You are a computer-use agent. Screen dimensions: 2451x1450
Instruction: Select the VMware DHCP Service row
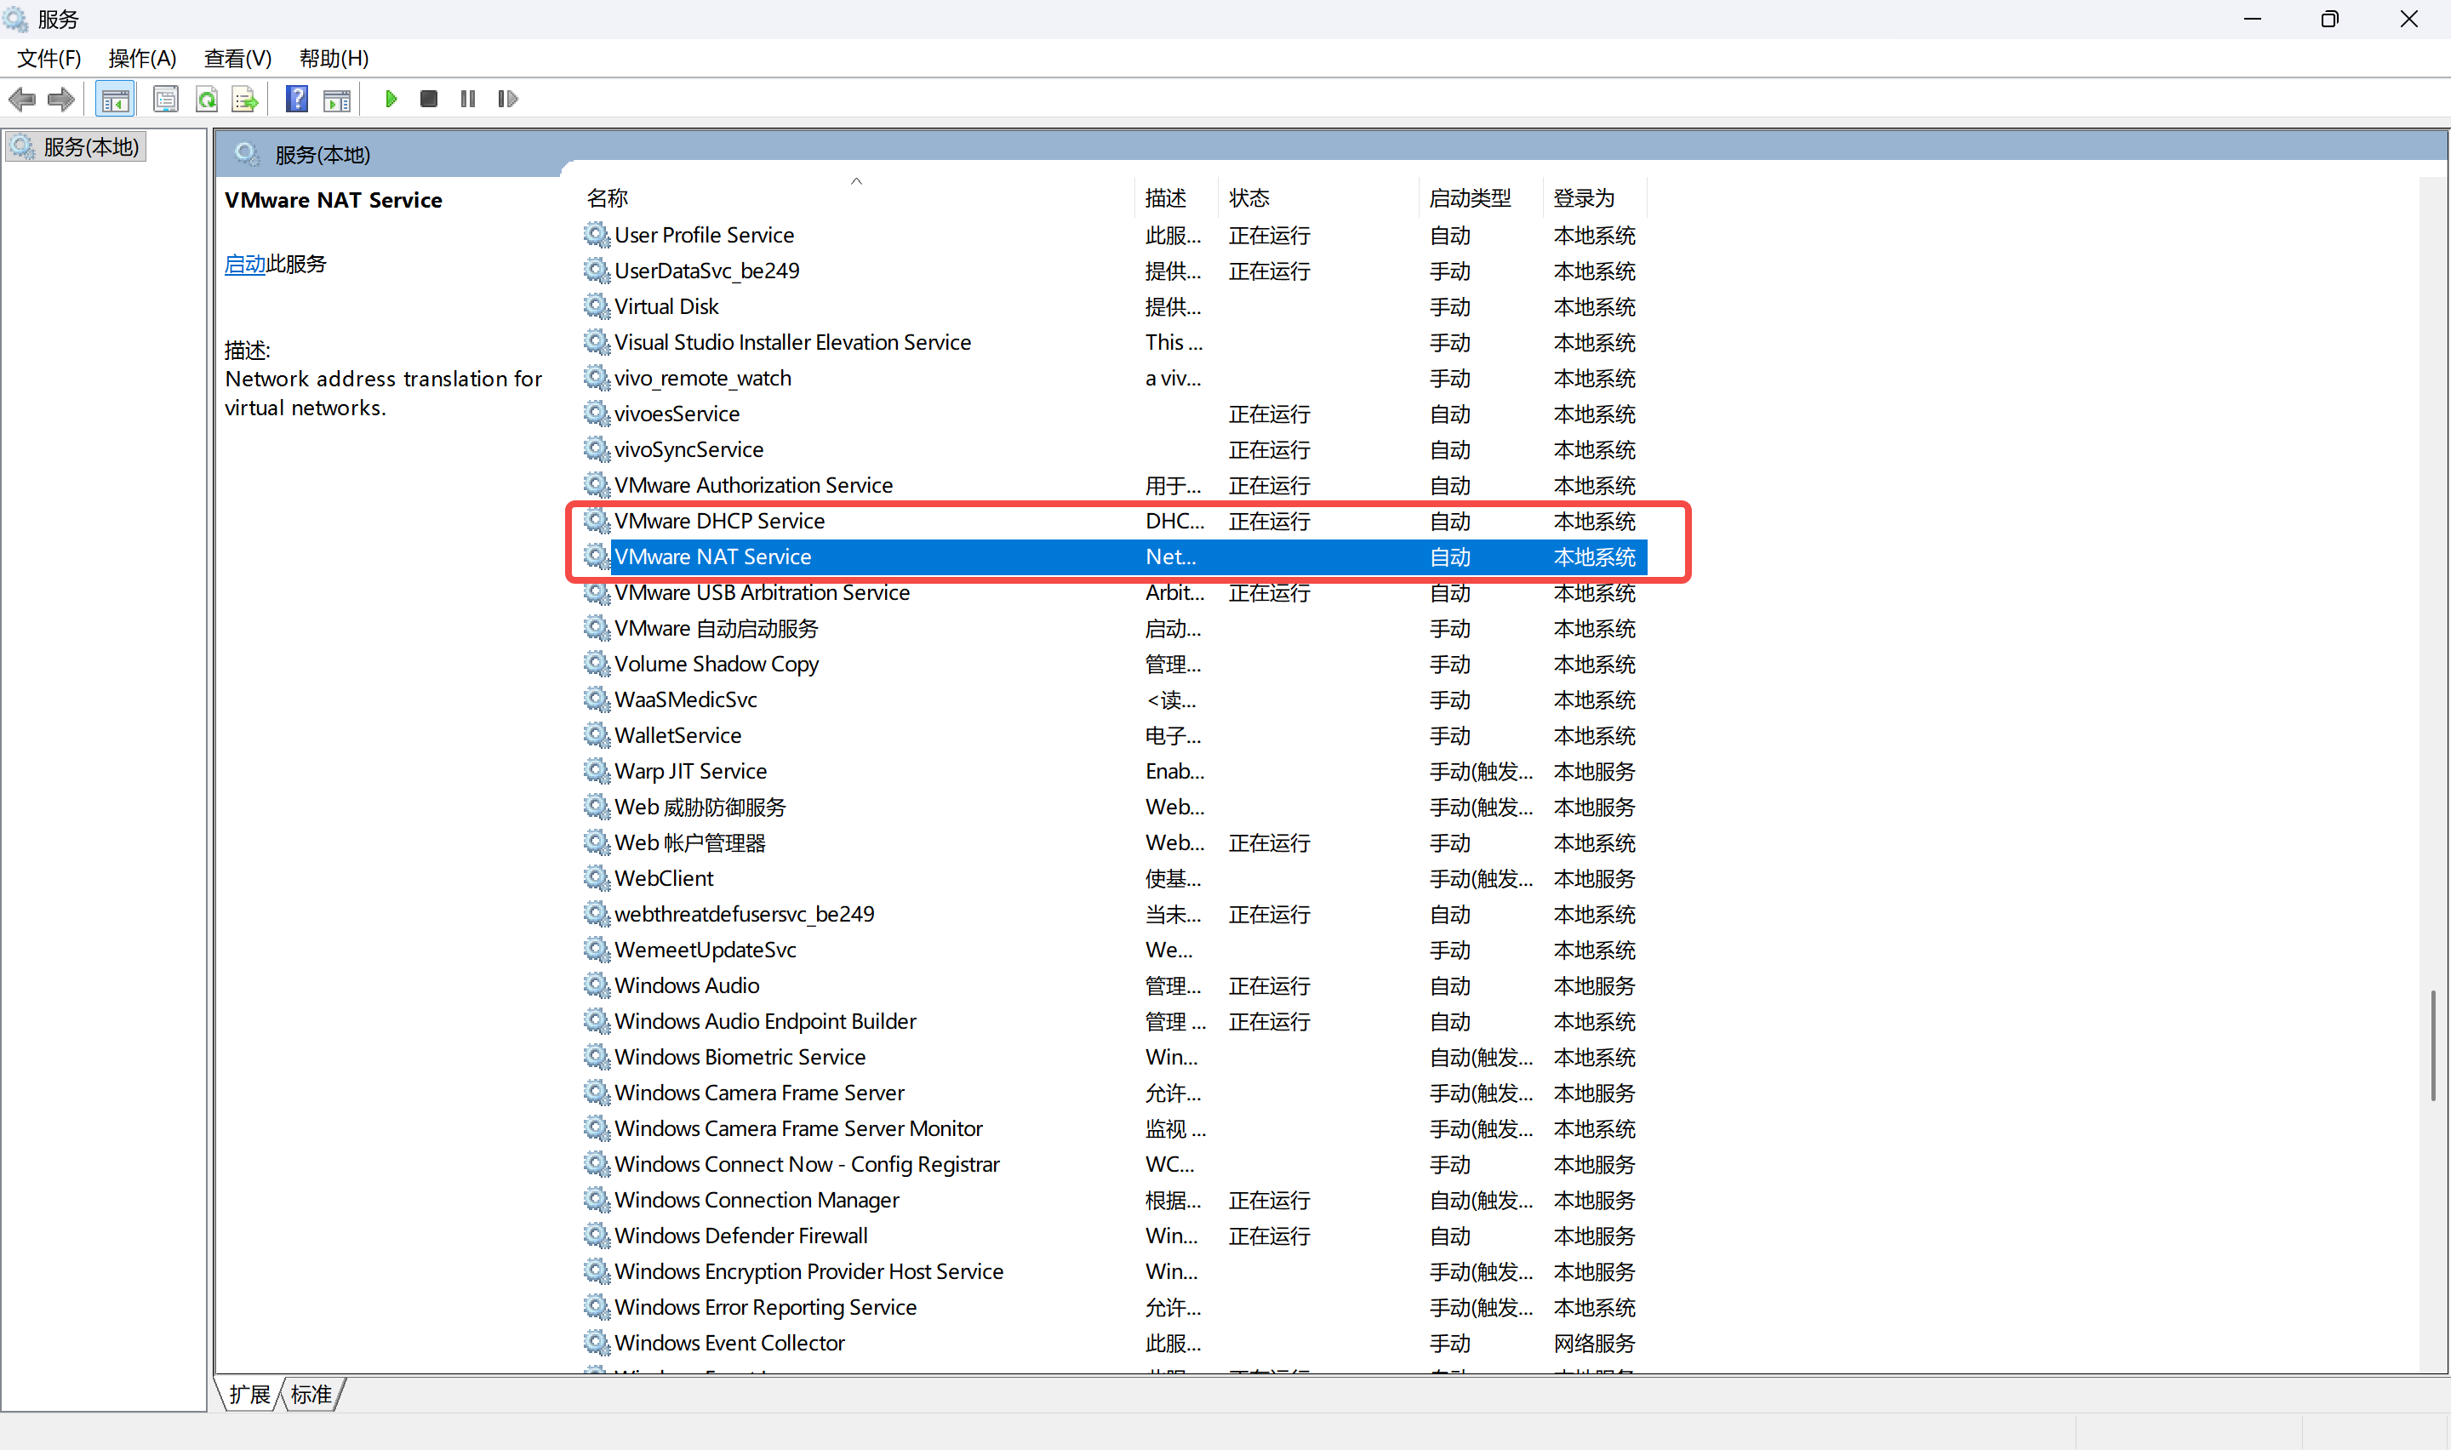[x=719, y=521]
